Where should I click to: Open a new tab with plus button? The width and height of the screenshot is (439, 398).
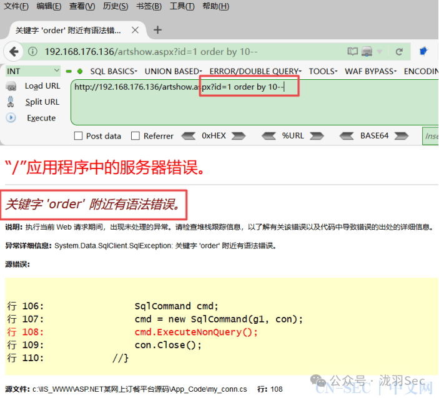(157, 30)
